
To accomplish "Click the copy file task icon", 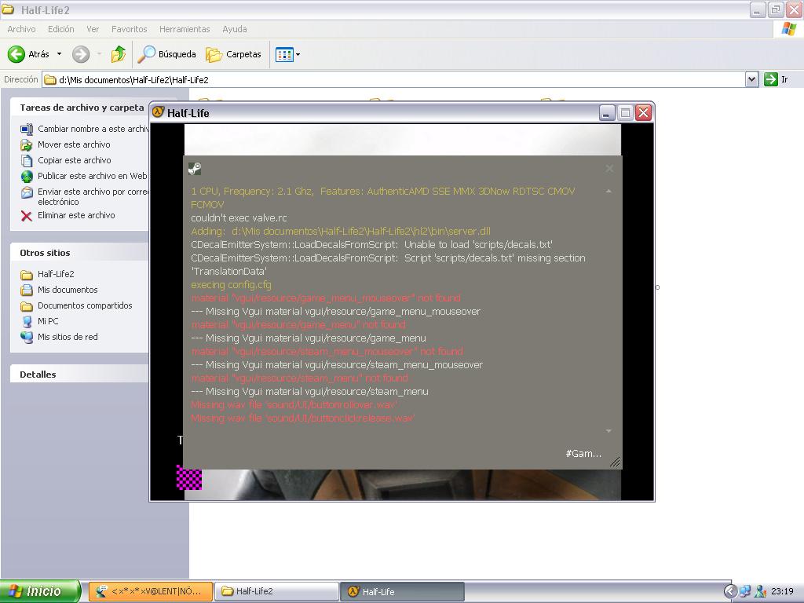I will pyautogui.click(x=27, y=160).
